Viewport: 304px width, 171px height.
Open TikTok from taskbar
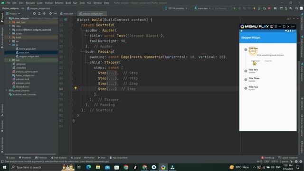135,167
